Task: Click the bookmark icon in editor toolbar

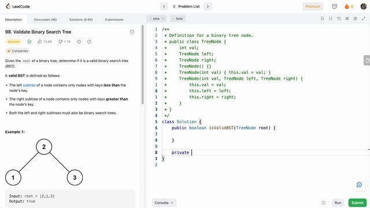Action: [323, 18]
